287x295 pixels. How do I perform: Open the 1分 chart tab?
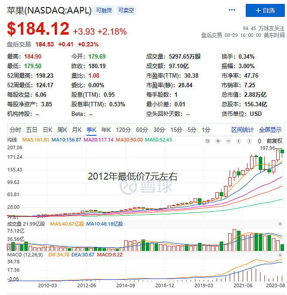206,130
